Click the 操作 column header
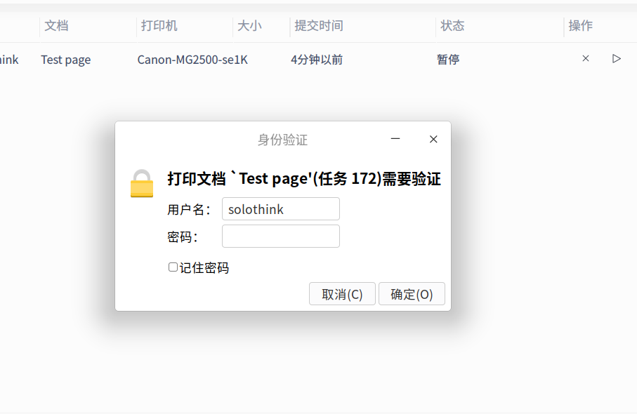 [581, 26]
